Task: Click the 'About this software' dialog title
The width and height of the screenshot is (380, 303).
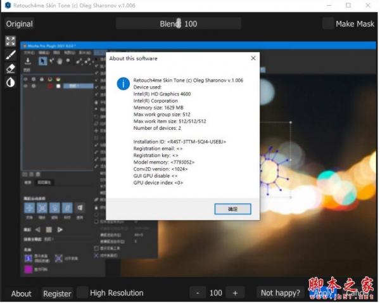Action: click(x=133, y=58)
